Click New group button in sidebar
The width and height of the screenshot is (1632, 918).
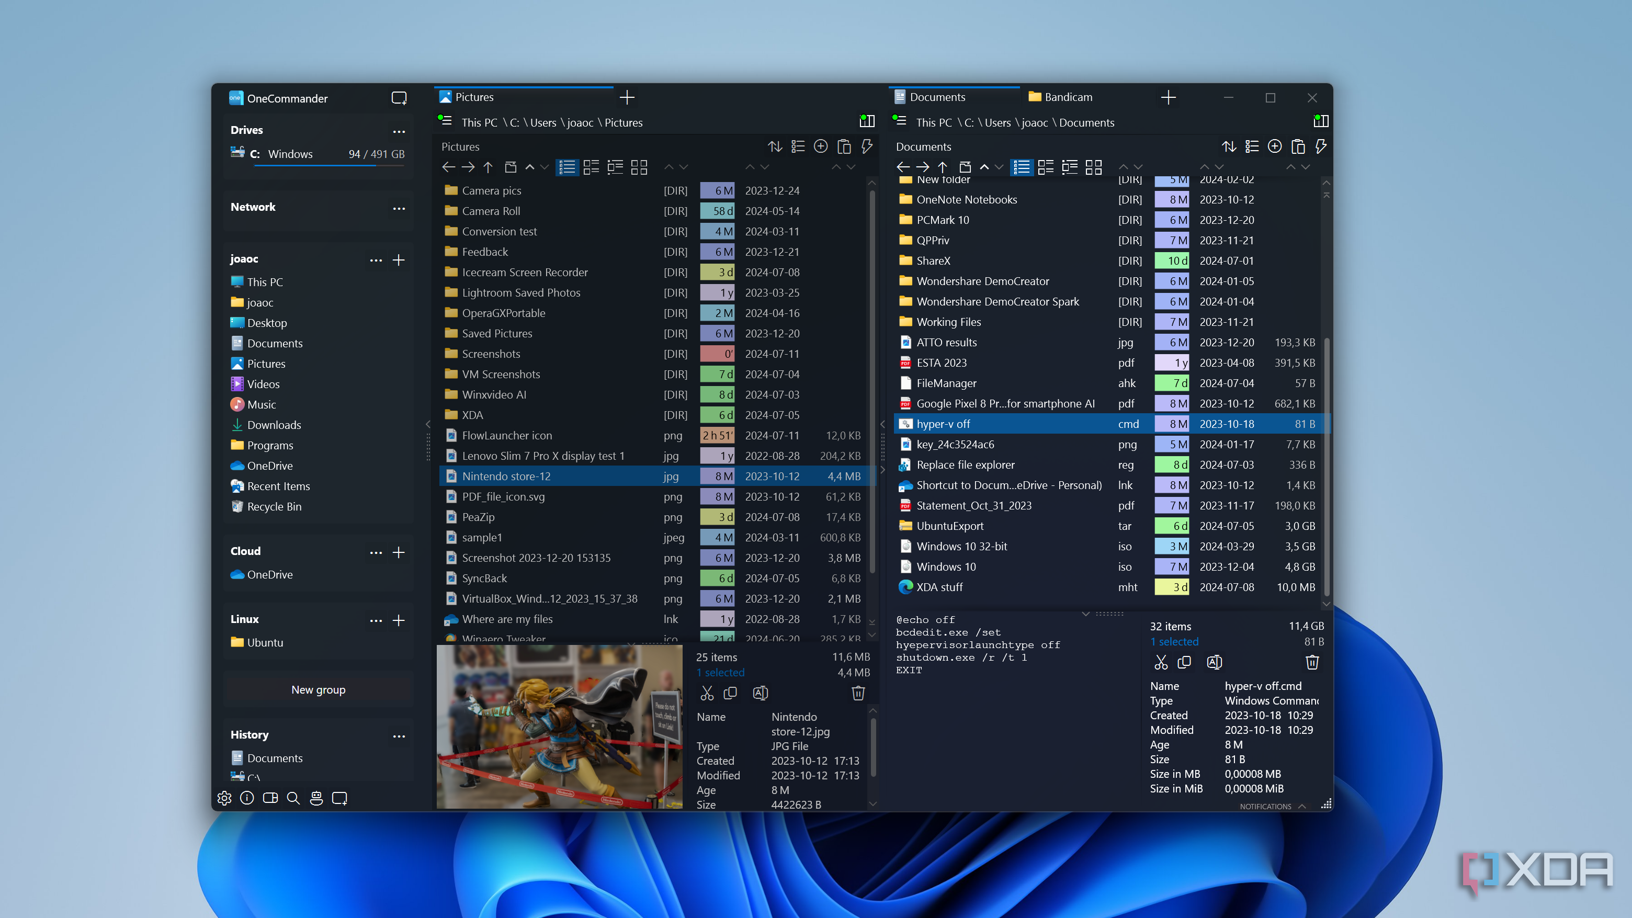pos(318,689)
